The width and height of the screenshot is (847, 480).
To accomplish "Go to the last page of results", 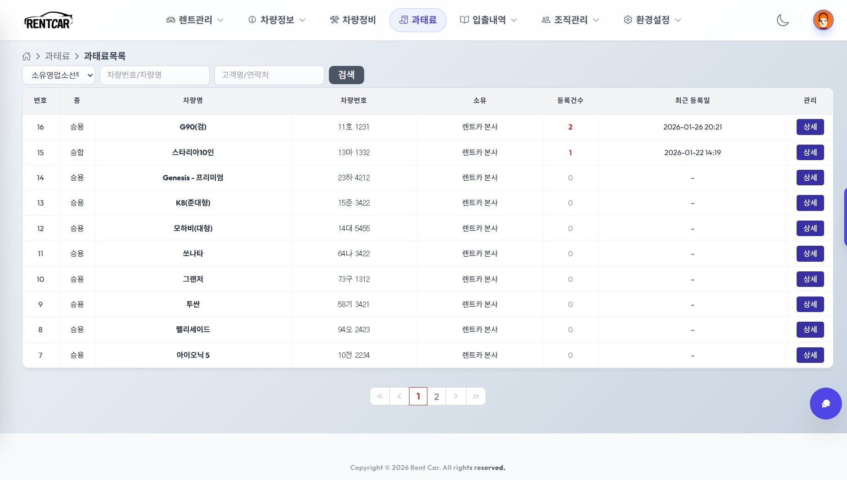I will tap(476, 396).
